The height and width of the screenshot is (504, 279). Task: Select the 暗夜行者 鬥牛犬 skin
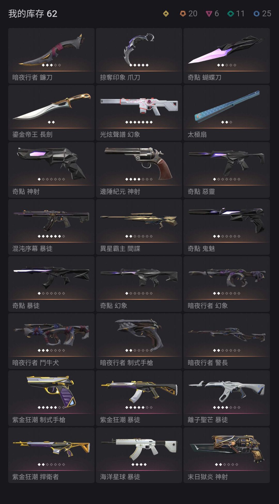click(51, 341)
